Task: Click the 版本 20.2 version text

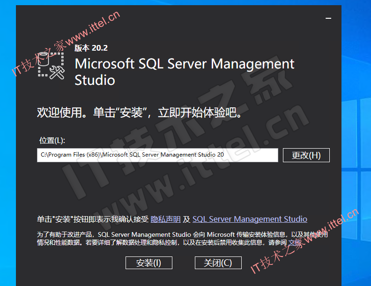Action: coord(91,48)
